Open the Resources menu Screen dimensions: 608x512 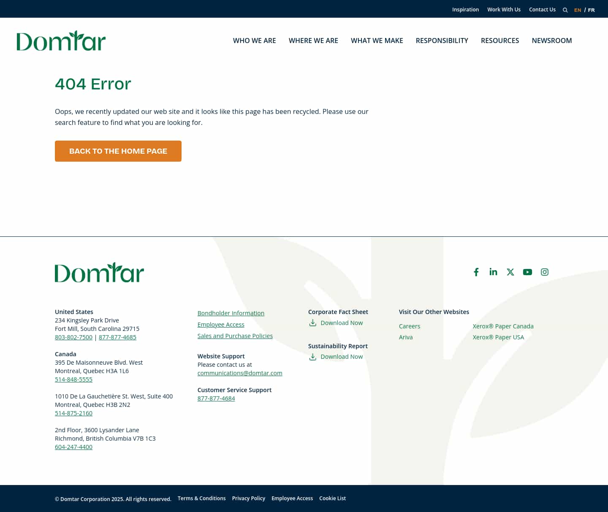[x=500, y=41]
